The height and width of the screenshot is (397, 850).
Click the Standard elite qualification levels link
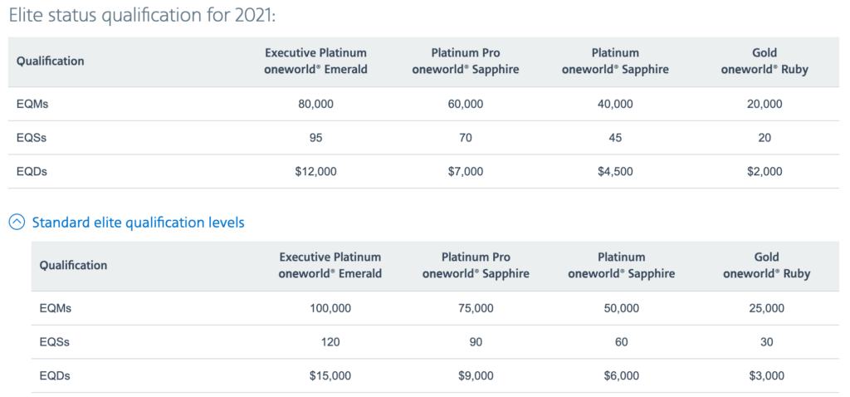click(139, 223)
